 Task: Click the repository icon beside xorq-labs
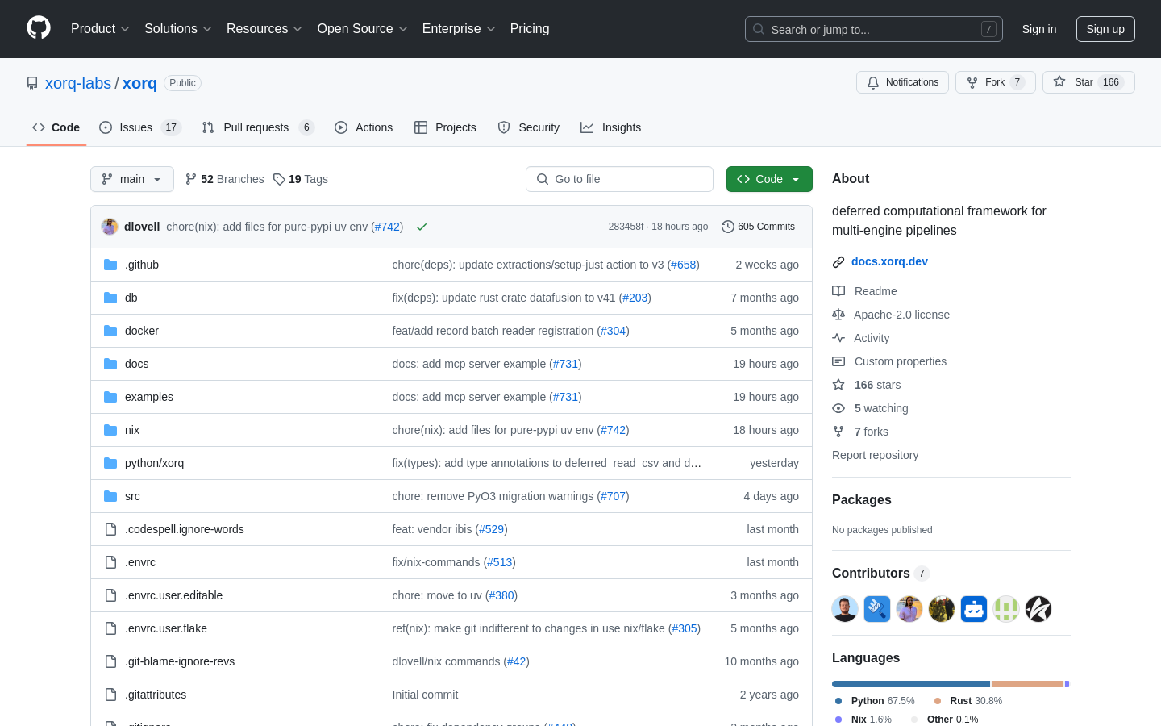tap(32, 83)
